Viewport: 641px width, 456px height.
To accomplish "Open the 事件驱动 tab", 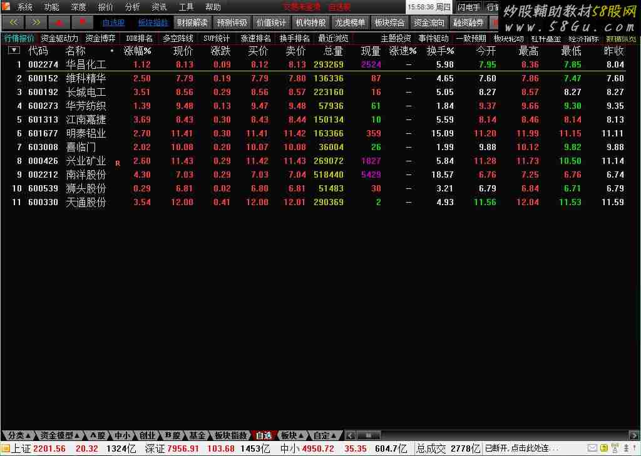I will pyautogui.click(x=433, y=38).
